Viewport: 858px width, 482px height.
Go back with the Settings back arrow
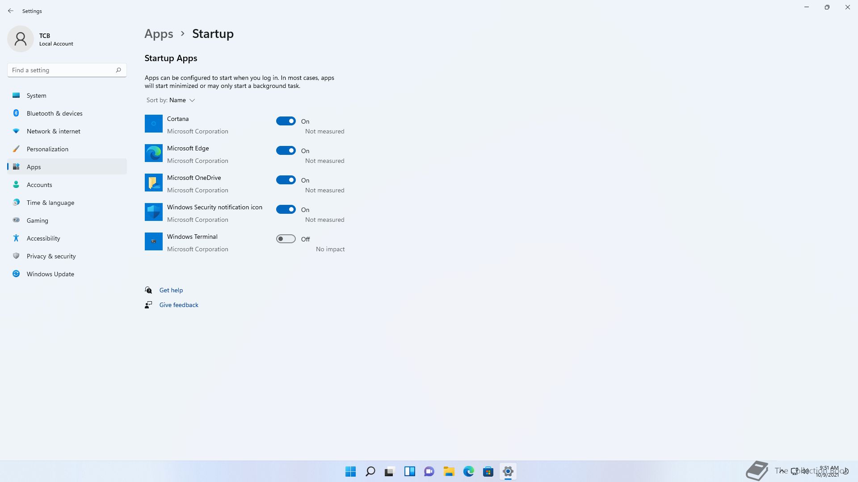point(11,11)
